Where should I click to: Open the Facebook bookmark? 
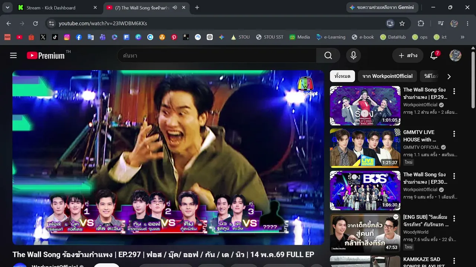pos(79,37)
